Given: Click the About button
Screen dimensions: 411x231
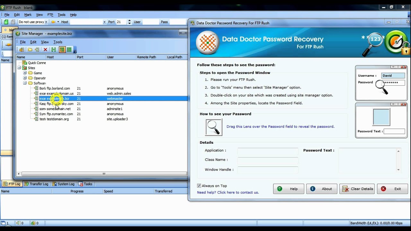Looking at the screenshot, I should [322, 189].
